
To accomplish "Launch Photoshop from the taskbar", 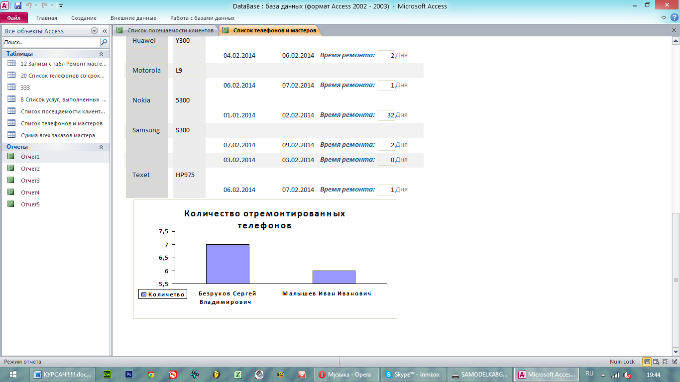I will (x=128, y=375).
